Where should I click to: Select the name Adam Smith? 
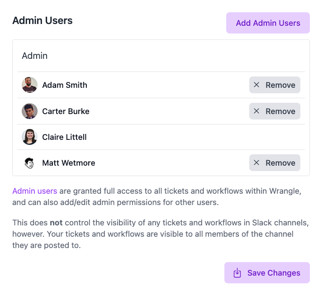point(65,85)
